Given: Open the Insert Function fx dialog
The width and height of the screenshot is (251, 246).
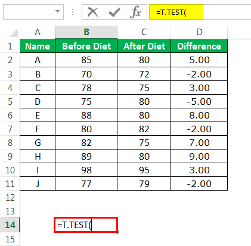Looking at the screenshot, I should (x=136, y=12).
